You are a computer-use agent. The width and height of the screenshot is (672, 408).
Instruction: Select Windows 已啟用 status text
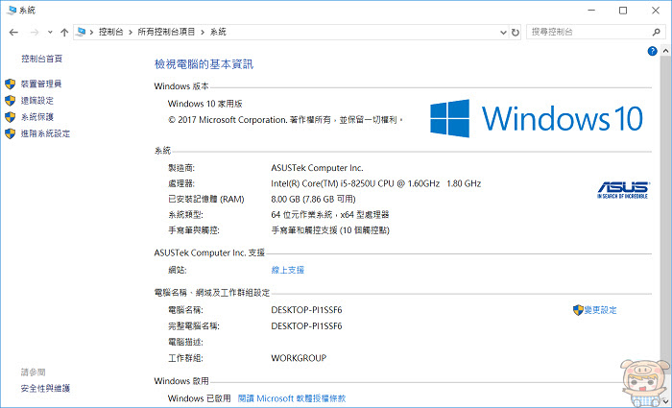click(200, 398)
